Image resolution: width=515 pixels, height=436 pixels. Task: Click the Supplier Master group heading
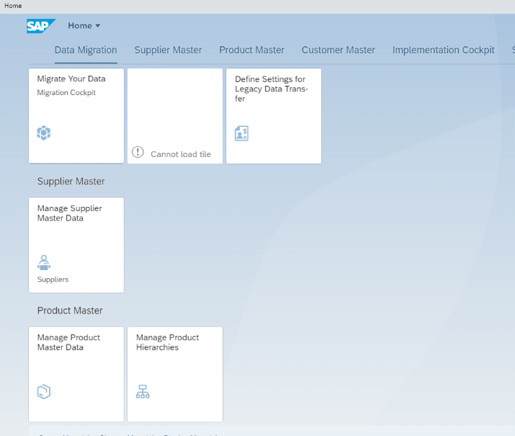click(x=71, y=182)
